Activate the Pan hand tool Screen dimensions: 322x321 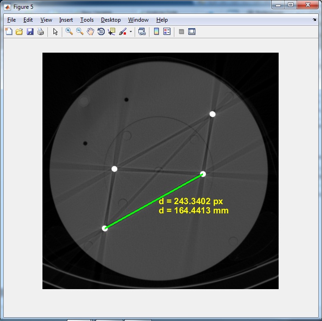pyautogui.click(x=90, y=32)
